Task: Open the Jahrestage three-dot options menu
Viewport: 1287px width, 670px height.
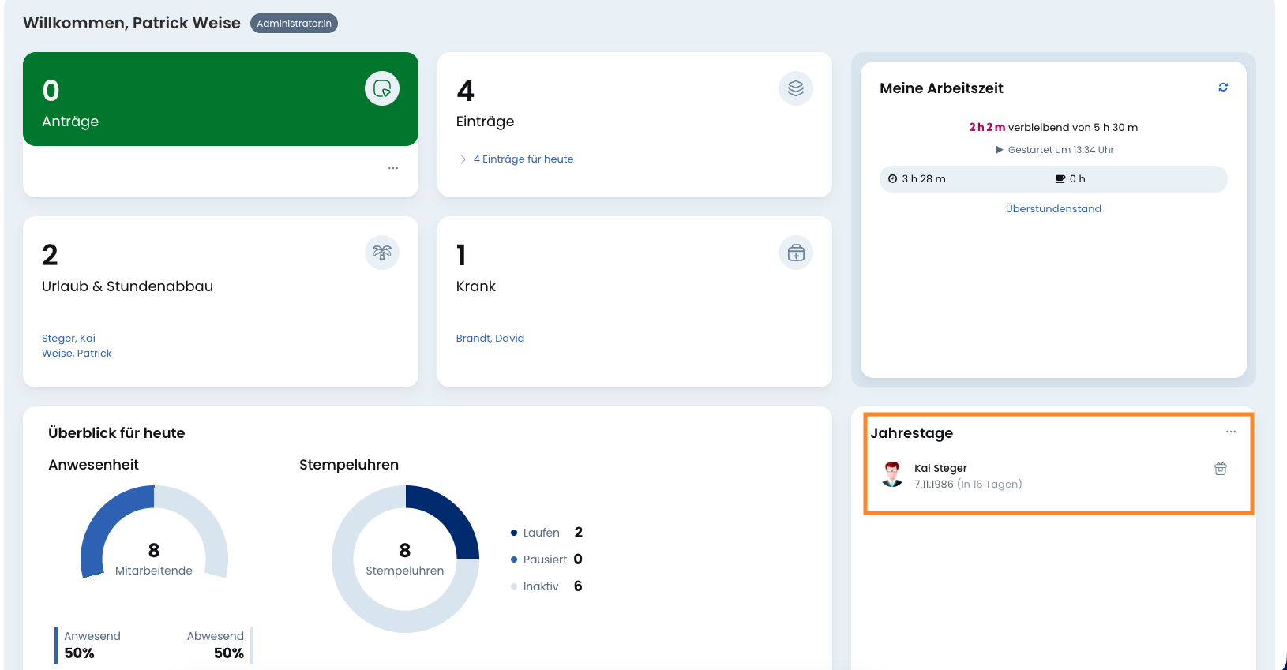Action: (1230, 432)
